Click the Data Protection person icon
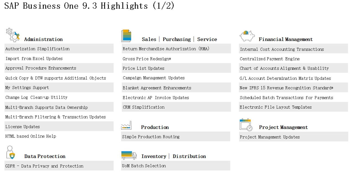356x174 pixels. [x=10, y=153]
